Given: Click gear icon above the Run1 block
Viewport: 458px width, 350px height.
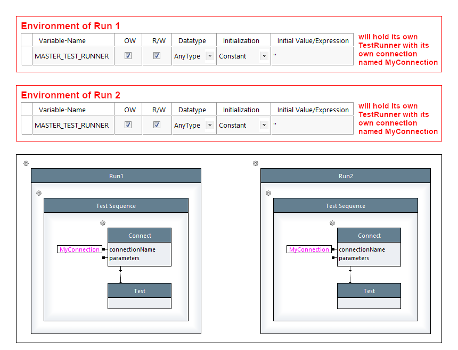Looking at the screenshot, I should [26, 164].
